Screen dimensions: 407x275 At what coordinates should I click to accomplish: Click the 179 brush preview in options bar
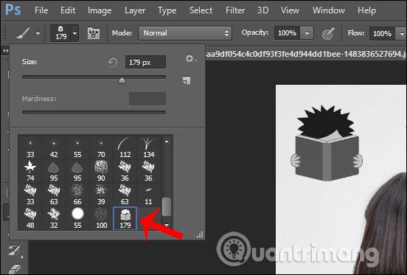[60, 33]
